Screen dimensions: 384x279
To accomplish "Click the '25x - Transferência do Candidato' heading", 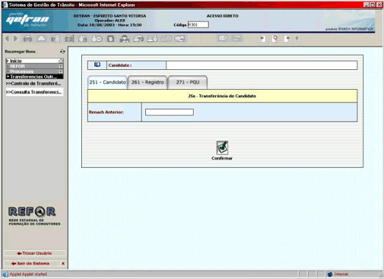I will coord(222,96).
